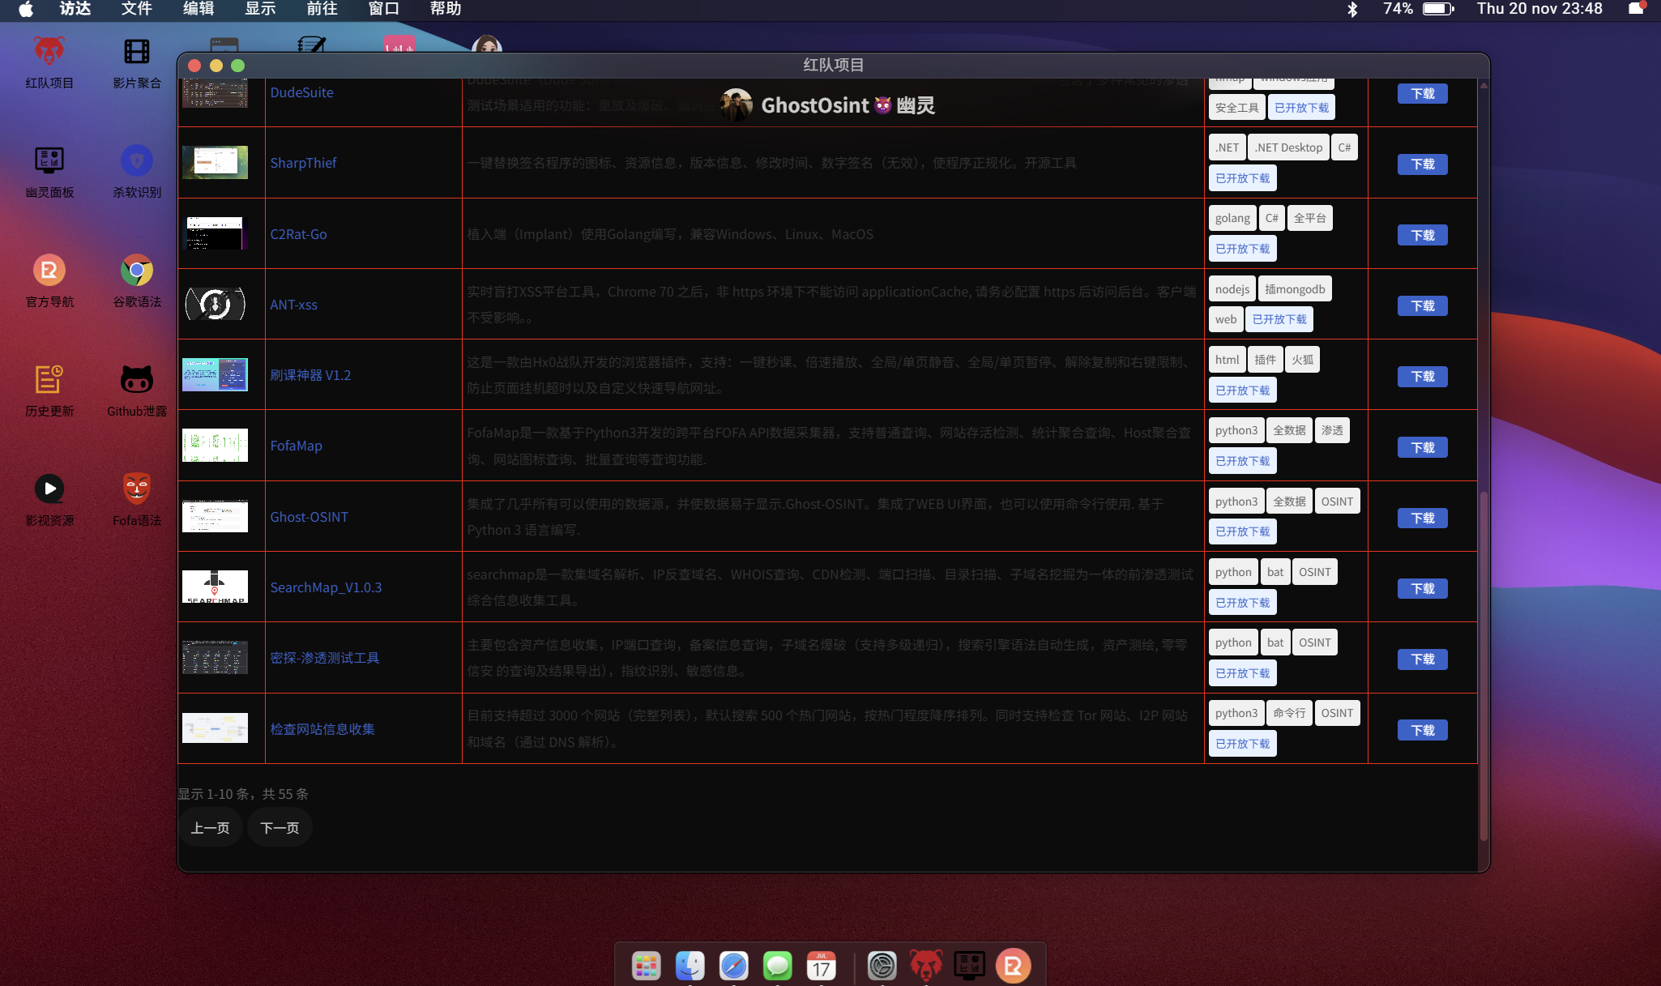Open the FofaMap project link

click(296, 446)
